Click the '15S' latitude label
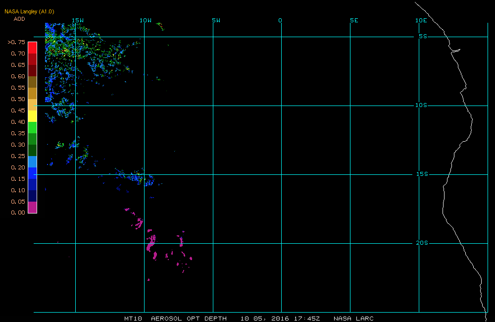The image size is (495, 322). click(x=422, y=174)
